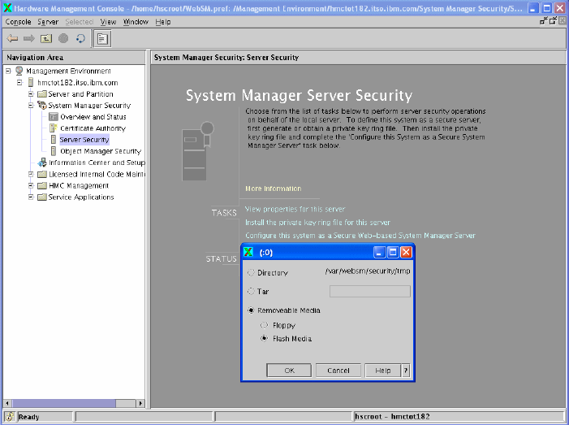569x425 pixels.
Task: Expand the Licensed Internal Code node
Action: pyautogui.click(x=31, y=175)
